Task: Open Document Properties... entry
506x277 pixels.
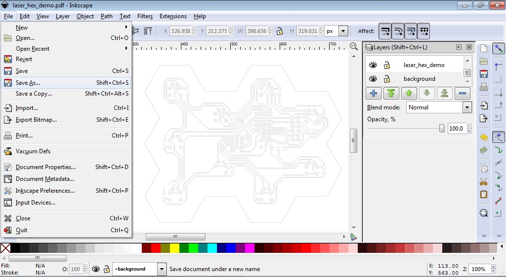Action: (66, 167)
